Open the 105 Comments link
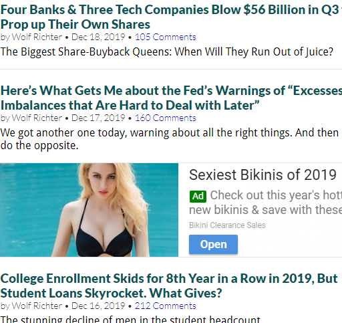Screen dimensions: 342x323 coord(166,37)
